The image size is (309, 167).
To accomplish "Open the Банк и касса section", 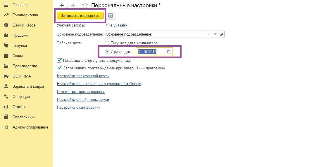I will (x=24, y=25).
